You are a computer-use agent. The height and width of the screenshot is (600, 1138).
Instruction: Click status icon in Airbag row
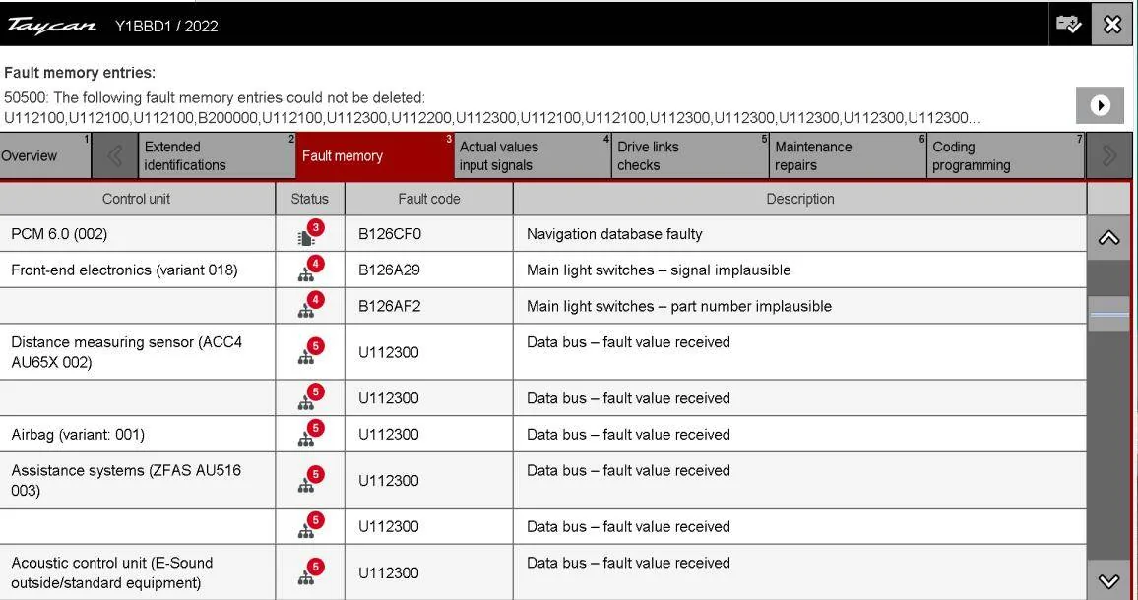coord(310,434)
